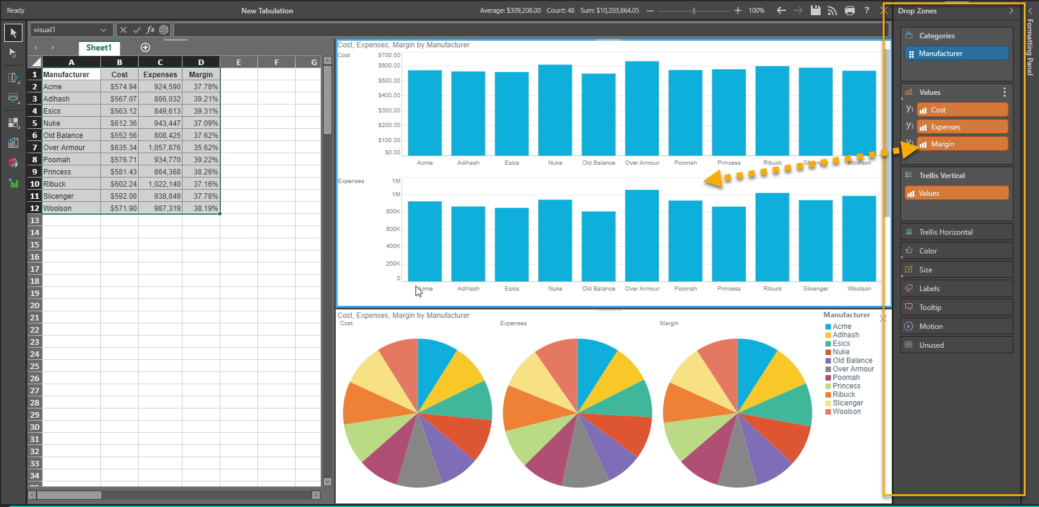Add a new sheet with plus icon
The image size is (1039, 507).
pyautogui.click(x=145, y=47)
